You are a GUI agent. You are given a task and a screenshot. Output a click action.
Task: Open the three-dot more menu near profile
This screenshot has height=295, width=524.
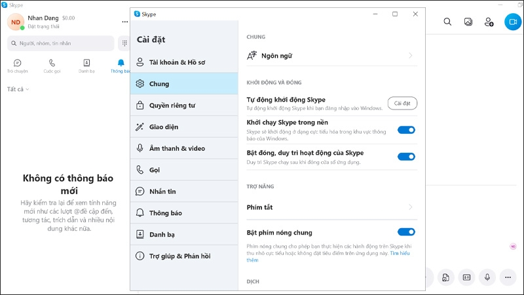coord(124,22)
